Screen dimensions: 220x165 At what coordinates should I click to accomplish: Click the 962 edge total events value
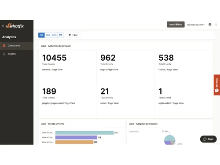tap(108, 58)
